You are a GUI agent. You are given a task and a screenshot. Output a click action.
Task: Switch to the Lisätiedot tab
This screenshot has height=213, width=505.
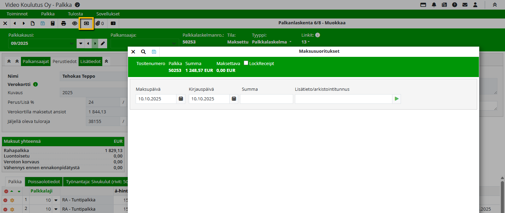pyautogui.click(x=90, y=61)
